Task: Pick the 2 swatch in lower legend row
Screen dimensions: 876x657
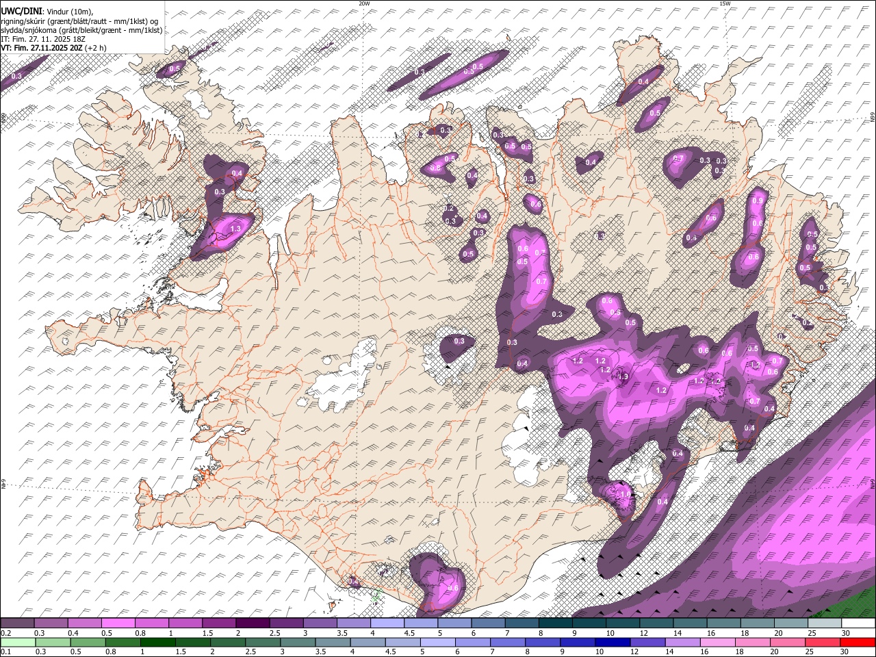Action: [x=227, y=642]
